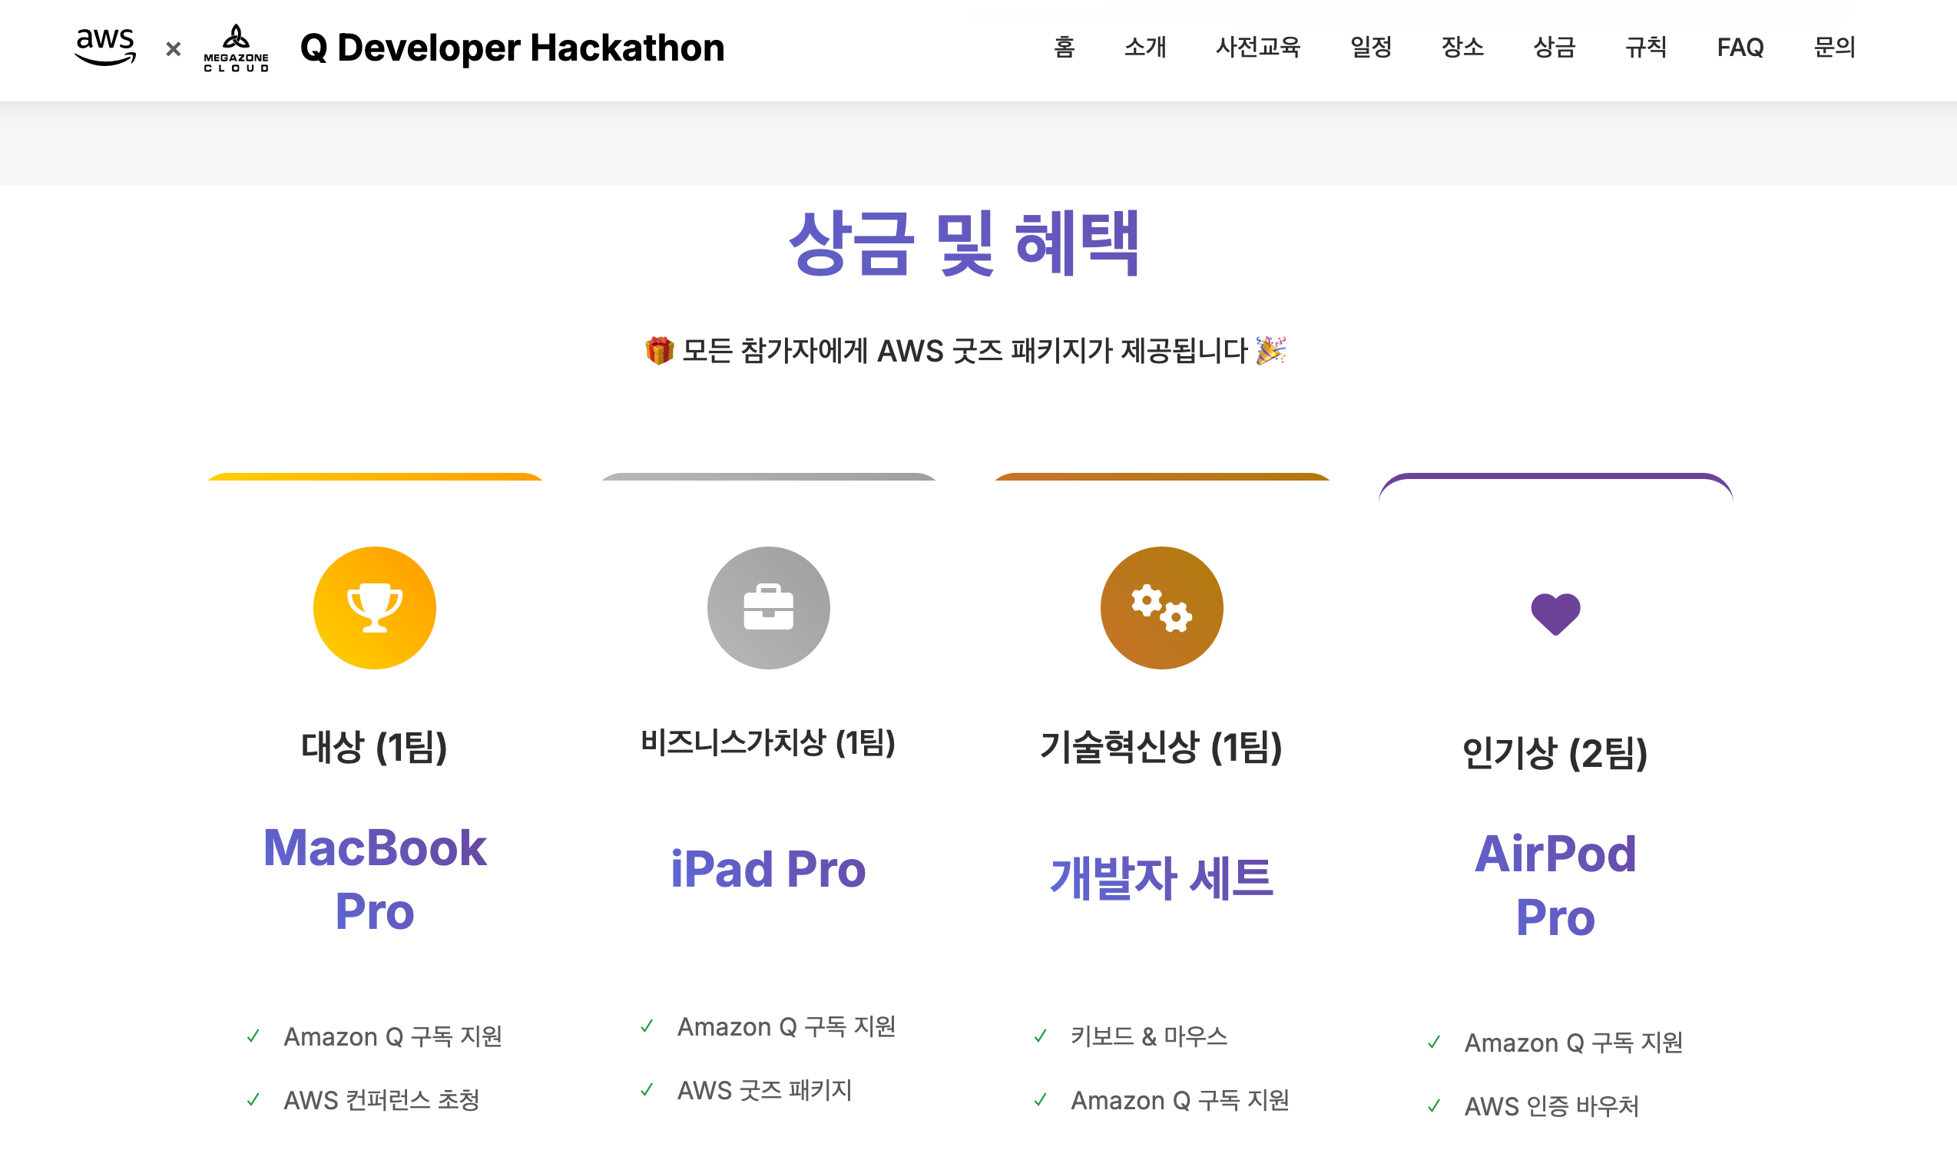Click the gray briefcase icon
Viewport: 1957px width, 1173px height.
coord(768,607)
